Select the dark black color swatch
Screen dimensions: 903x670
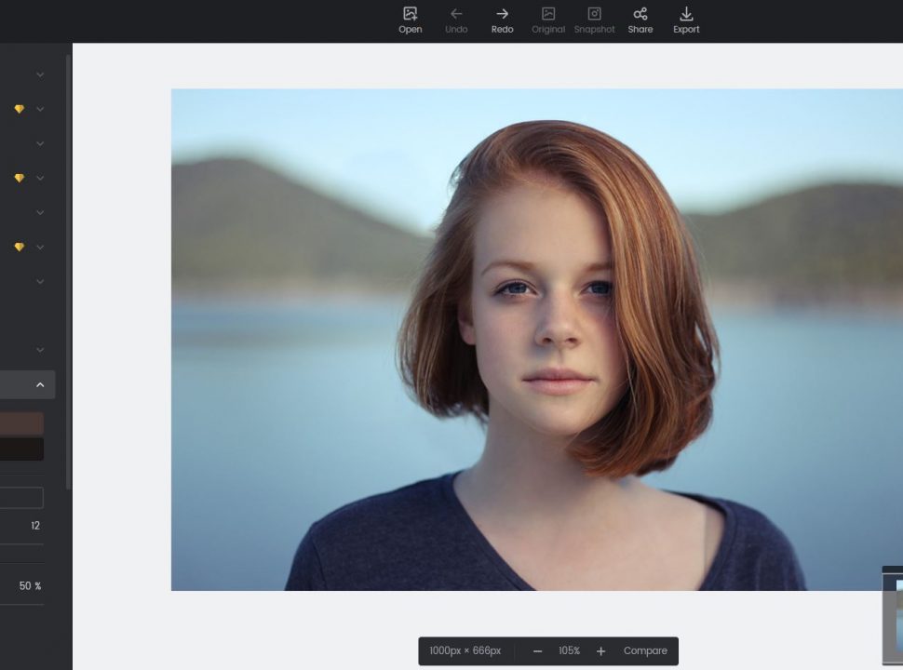(21, 449)
